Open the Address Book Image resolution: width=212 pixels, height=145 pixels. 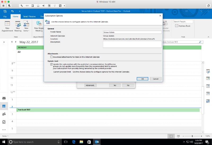(x=183, y=26)
